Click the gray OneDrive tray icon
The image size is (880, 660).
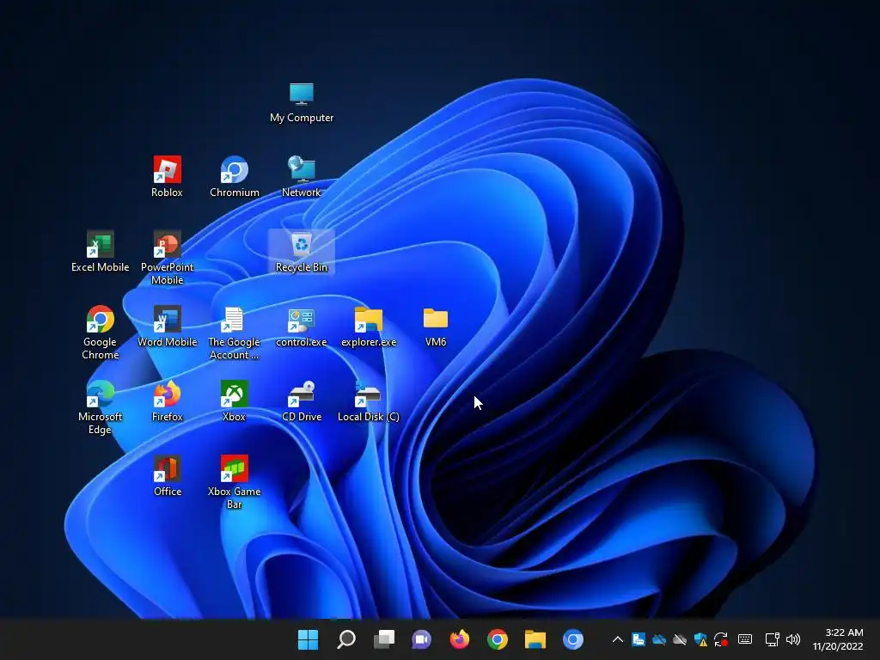click(x=680, y=639)
